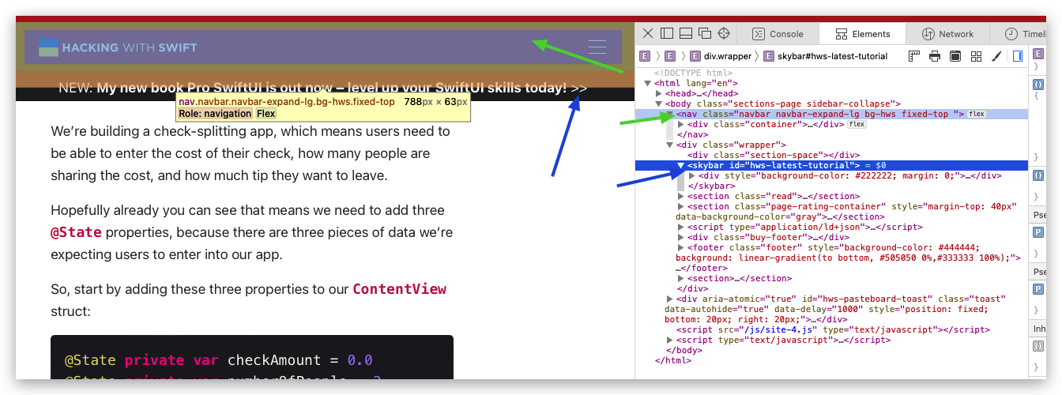Collapse the nav navbar node triangle

(670, 114)
